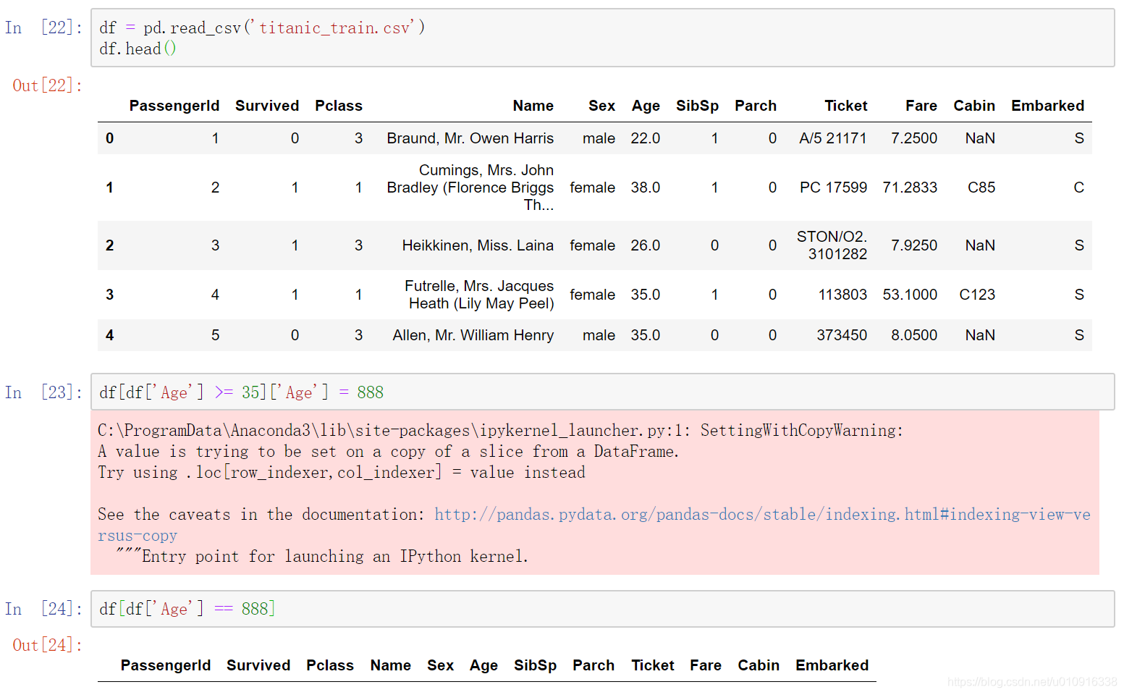This screenshot has width=1124, height=695.
Task: Select name cell 'Cumings, Mrs. John Bradley'
Action: click(x=470, y=188)
